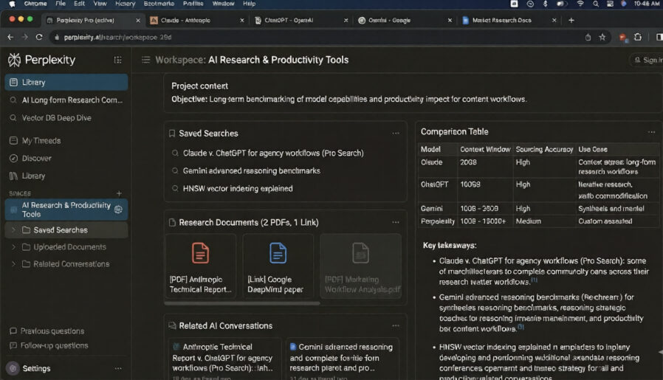Screen dimensions: 663x380
Task: Open a new browser tab
Action: [x=571, y=20]
